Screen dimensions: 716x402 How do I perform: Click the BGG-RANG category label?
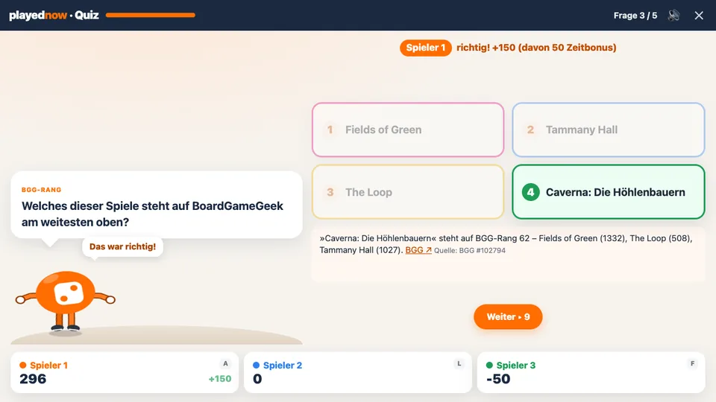coord(41,190)
